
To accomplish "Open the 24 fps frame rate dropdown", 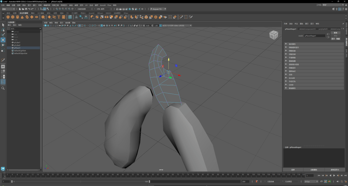I will coord(311,182).
